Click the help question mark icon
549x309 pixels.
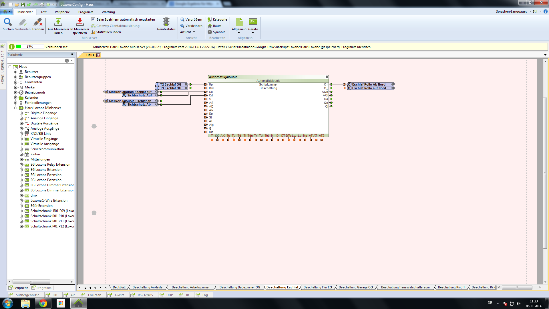545,11
